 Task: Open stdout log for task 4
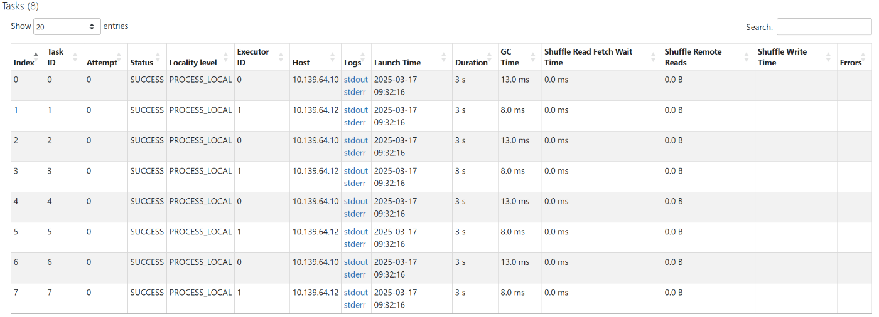pyautogui.click(x=356, y=201)
